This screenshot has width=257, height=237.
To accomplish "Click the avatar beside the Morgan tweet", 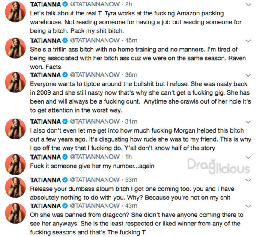I will coord(14,131).
